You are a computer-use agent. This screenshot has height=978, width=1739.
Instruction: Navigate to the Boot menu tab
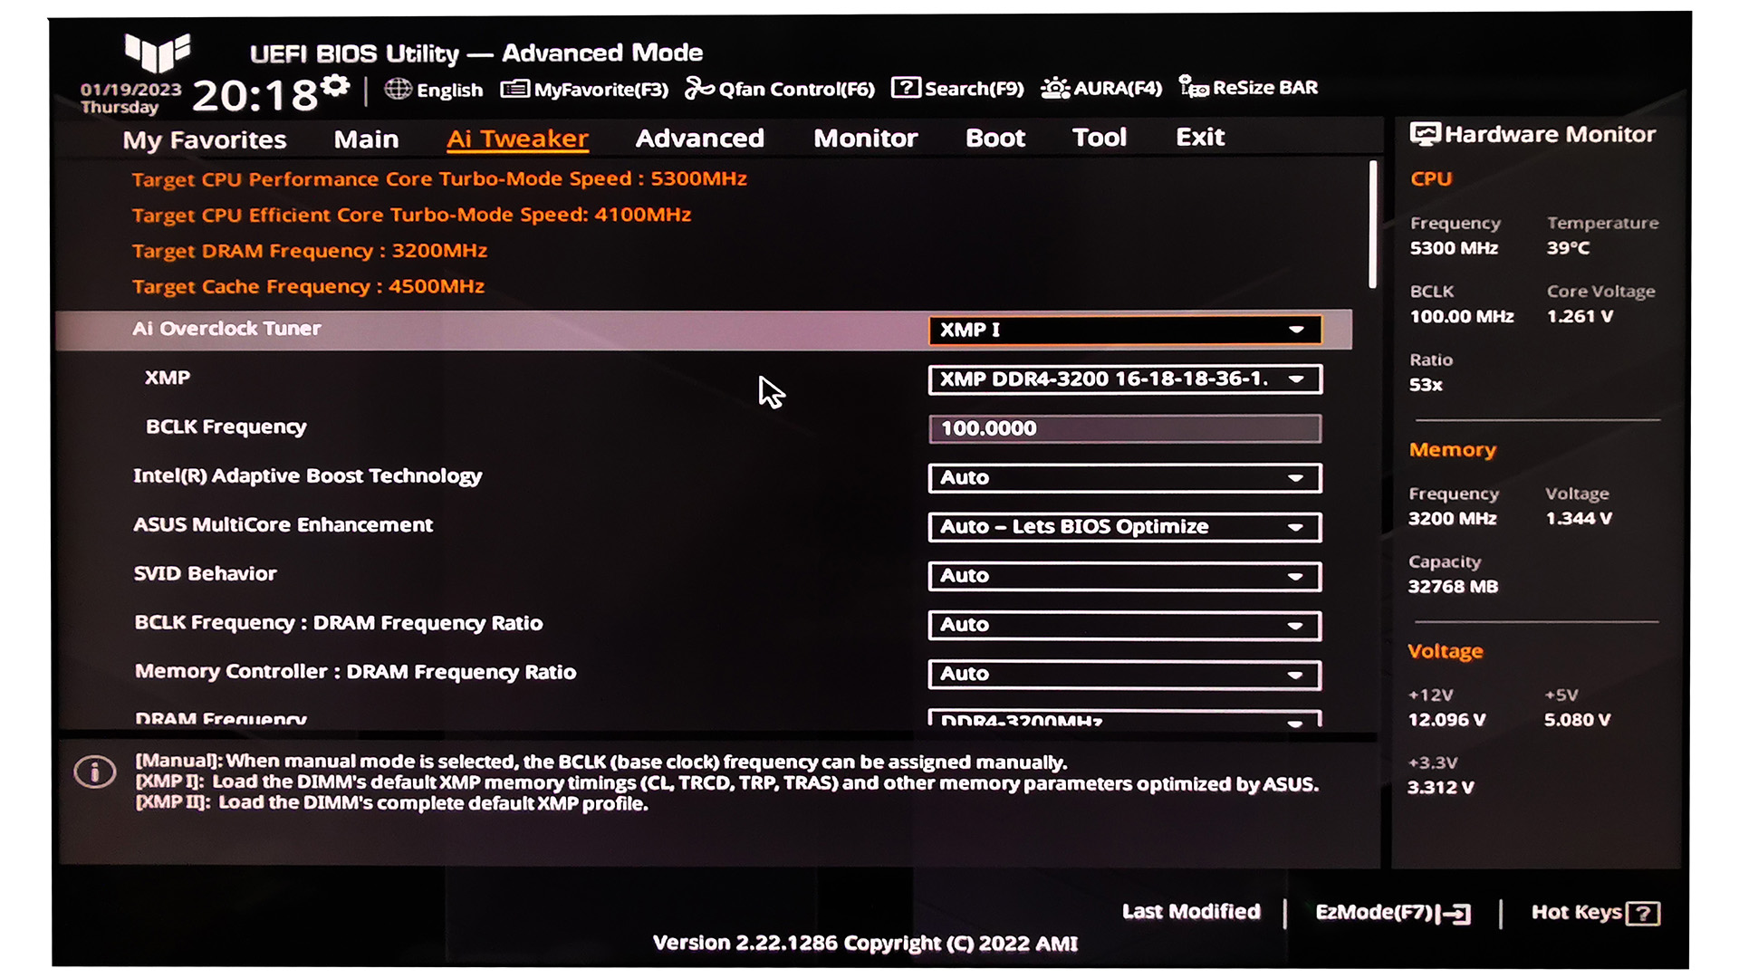coord(994,138)
